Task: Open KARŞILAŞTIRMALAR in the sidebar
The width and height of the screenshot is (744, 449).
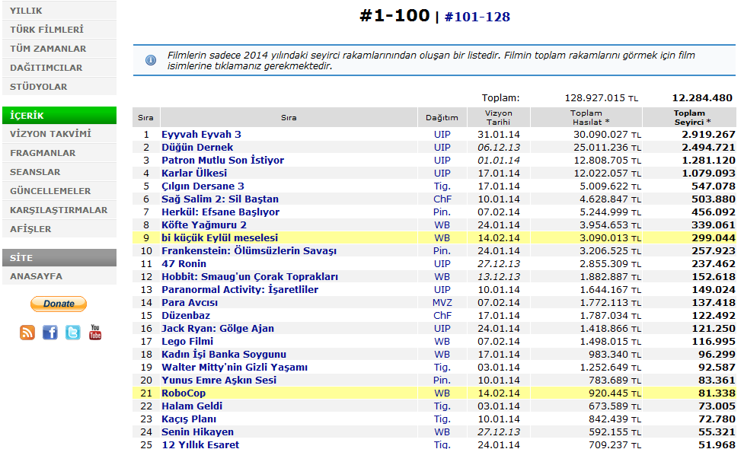Action: tap(59, 210)
